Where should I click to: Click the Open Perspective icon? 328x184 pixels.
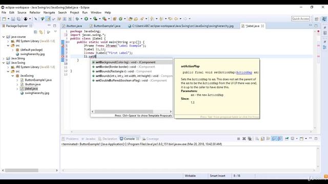(x=317, y=19)
